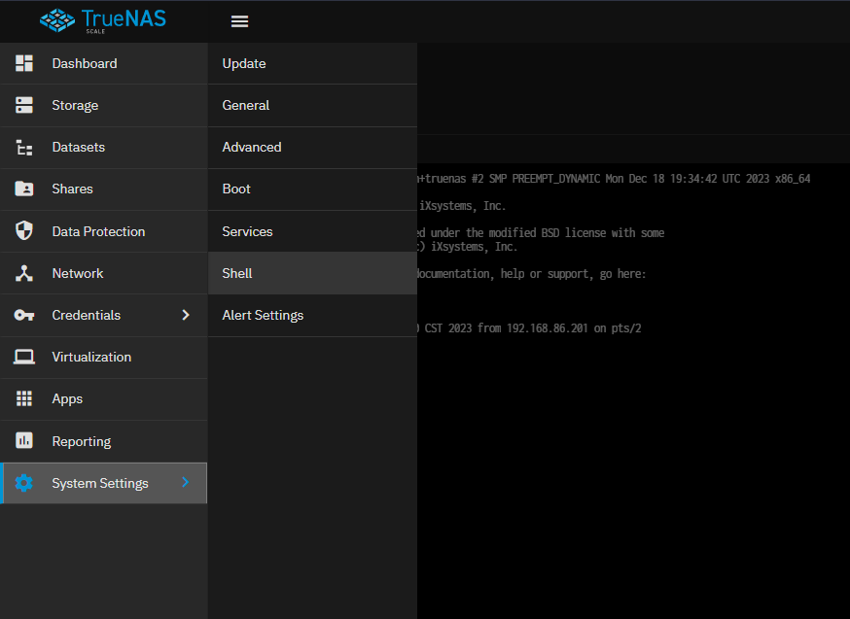
Task: Click the Shares folder icon
Action: point(24,189)
